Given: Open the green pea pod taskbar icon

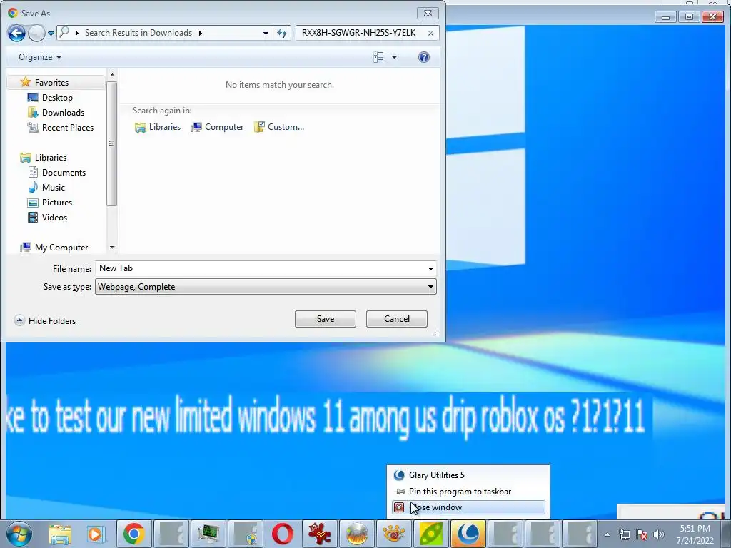Looking at the screenshot, I should (x=431, y=534).
